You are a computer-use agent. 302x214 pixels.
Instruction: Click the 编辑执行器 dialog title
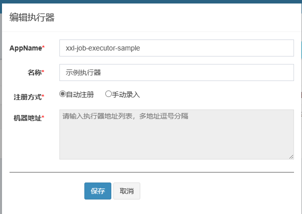(x=32, y=17)
